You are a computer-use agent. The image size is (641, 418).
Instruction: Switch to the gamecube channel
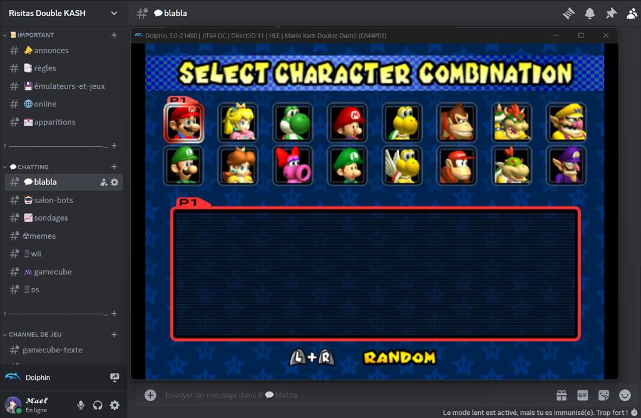53,272
